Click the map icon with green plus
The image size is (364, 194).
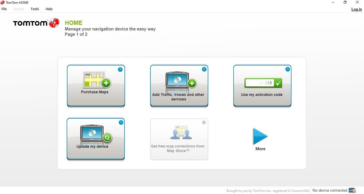click(97, 80)
